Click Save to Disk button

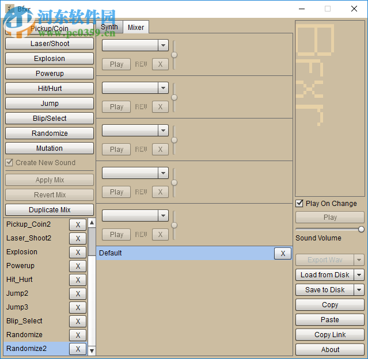(325, 290)
